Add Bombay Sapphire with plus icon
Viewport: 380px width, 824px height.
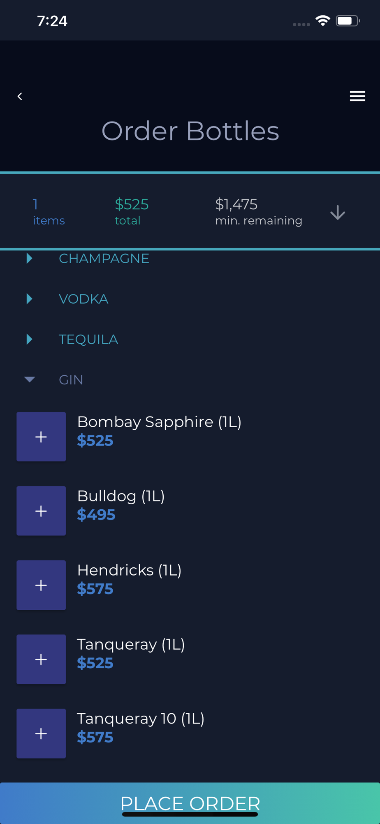click(41, 437)
